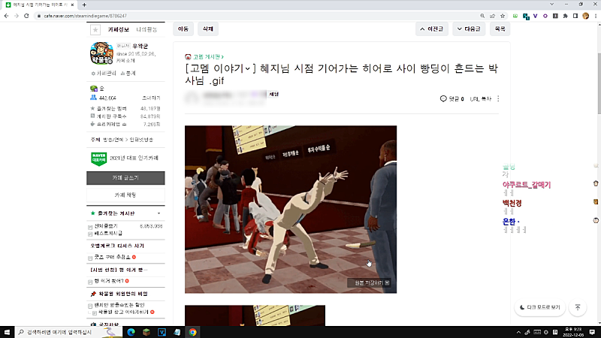601x338 pixels.
Task: Click 목록 list button
Action: click(500, 29)
